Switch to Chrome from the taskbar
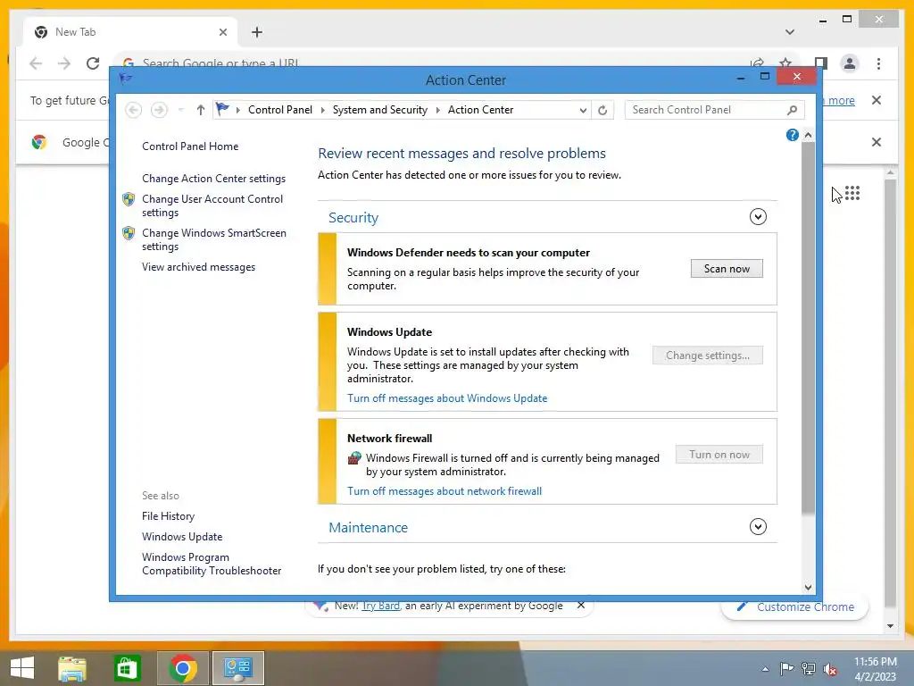 (182, 668)
